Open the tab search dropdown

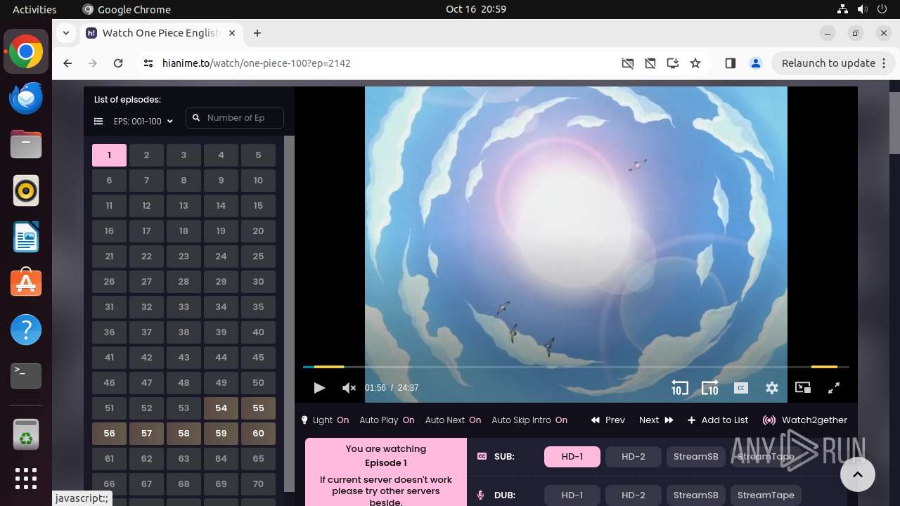coord(65,33)
